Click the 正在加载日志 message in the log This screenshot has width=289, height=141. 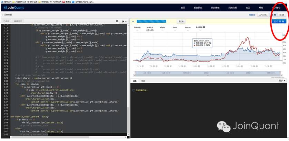point(142,90)
